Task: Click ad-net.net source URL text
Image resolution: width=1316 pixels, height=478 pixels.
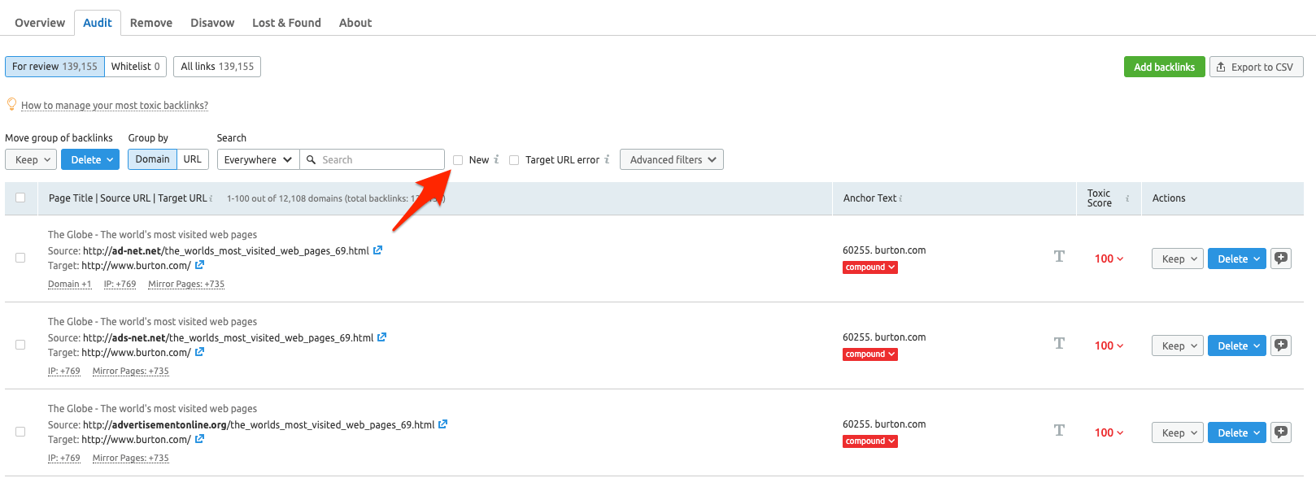Action: [226, 250]
